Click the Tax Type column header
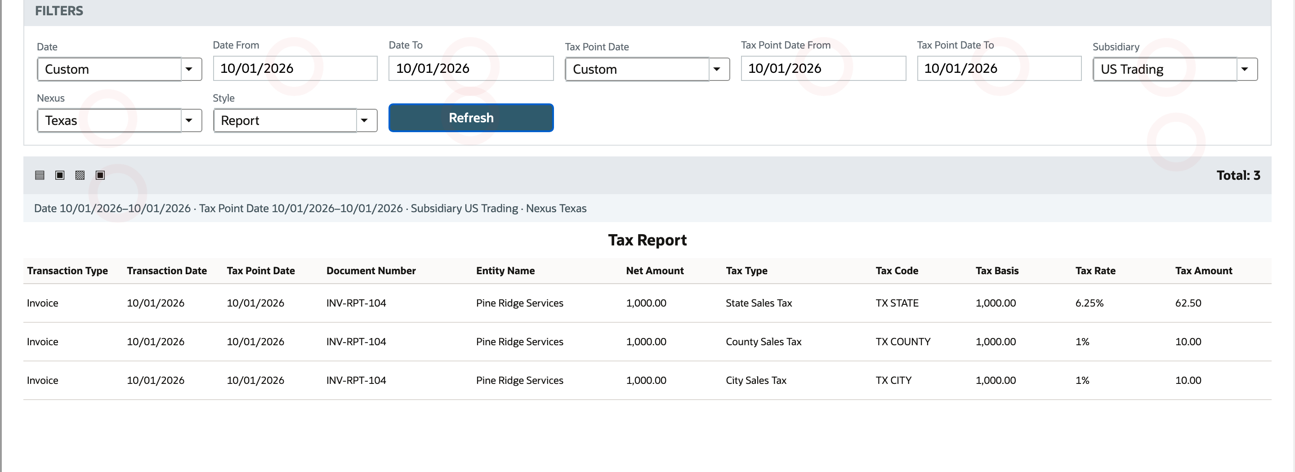The image size is (1295, 472). [746, 271]
